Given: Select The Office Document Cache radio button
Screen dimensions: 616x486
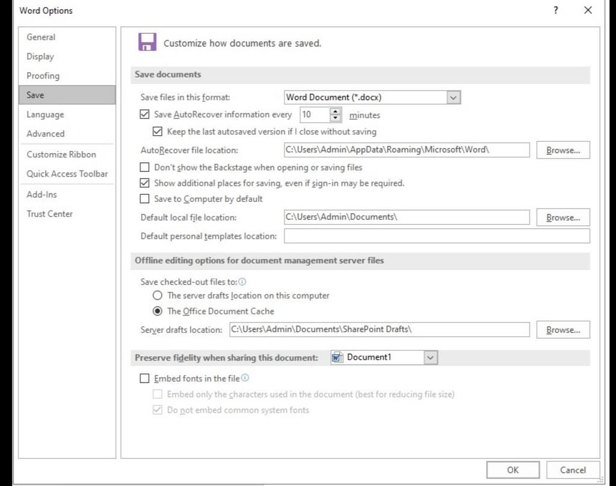Looking at the screenshot, I should coord(157,311).
